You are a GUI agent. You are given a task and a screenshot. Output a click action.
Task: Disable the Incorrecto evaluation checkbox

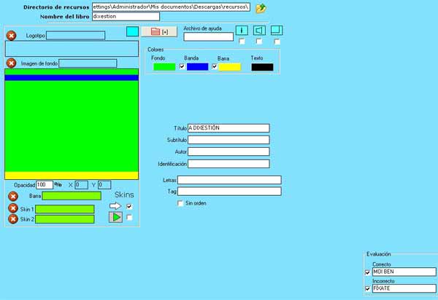pos(367,288)
